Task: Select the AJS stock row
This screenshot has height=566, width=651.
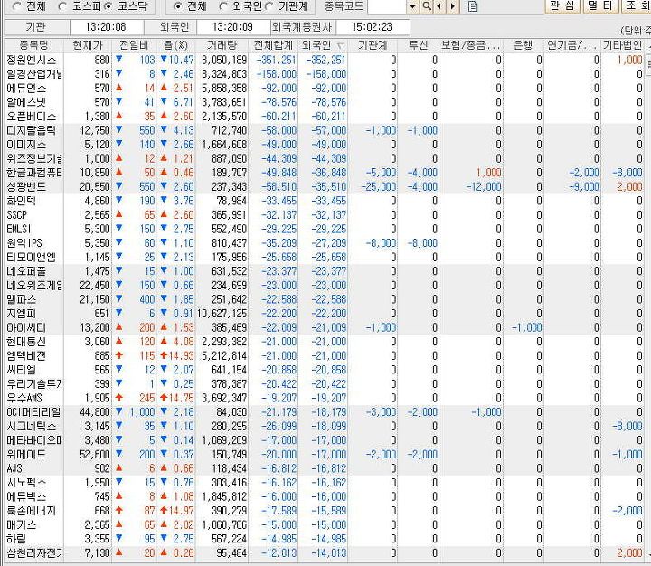Action: click(x=325, y=469)
